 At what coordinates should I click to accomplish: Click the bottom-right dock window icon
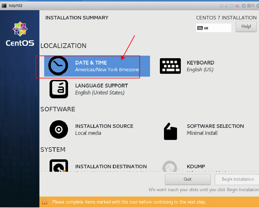pos(222,6)
